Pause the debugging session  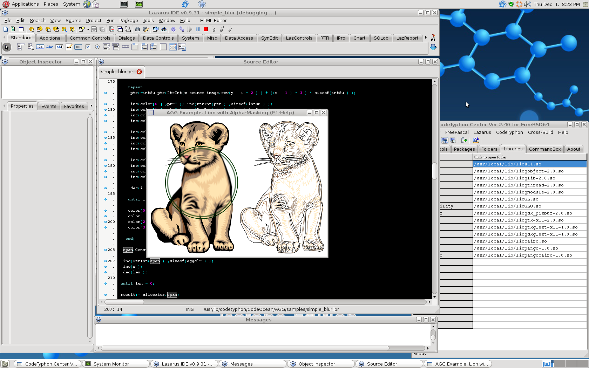pyautogui.click(x=198, y=29)
